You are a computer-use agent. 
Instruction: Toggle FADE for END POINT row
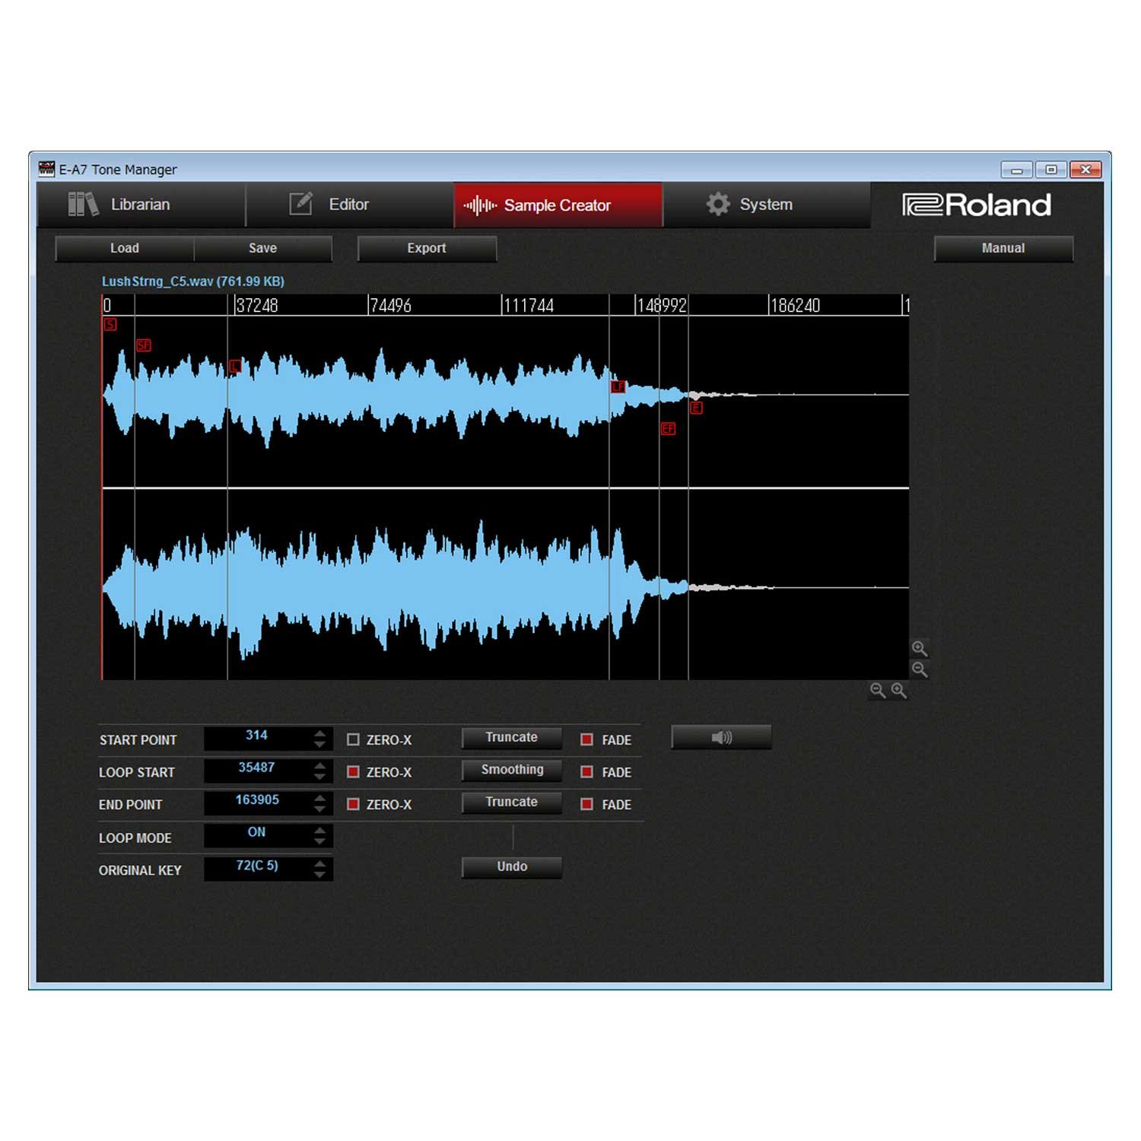pyautogui.click(x=586, y=804)
